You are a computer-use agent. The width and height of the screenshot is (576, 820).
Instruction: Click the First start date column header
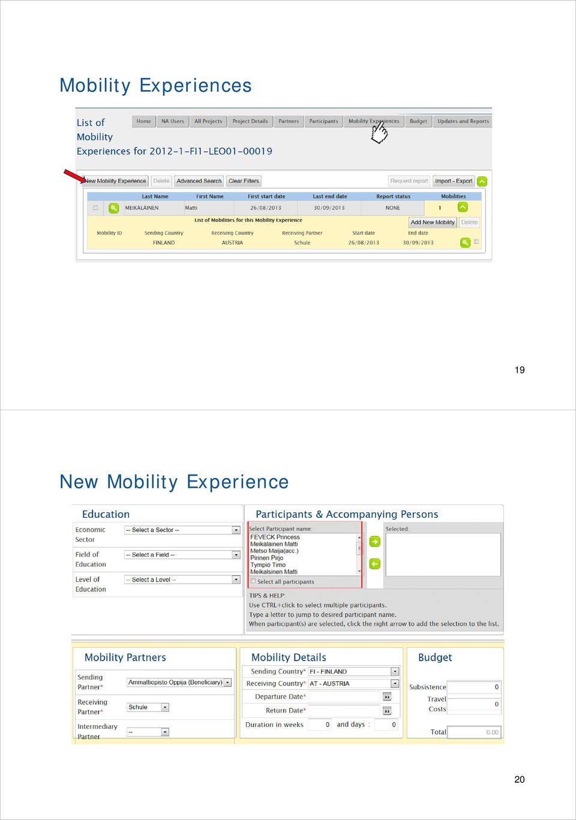tap(266, 197)
